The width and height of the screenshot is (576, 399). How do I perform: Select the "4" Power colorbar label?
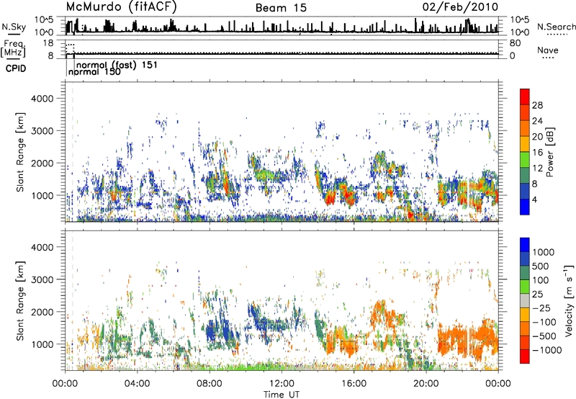coord(534,199)
